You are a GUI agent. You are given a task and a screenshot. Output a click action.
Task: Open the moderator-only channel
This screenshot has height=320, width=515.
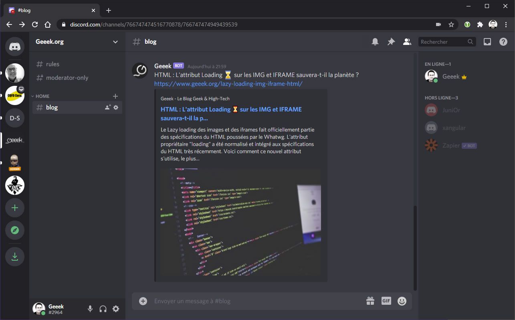[x=77, y=78]
